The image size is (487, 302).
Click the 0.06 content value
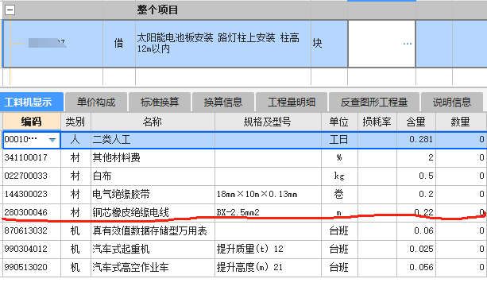point(416,231)
